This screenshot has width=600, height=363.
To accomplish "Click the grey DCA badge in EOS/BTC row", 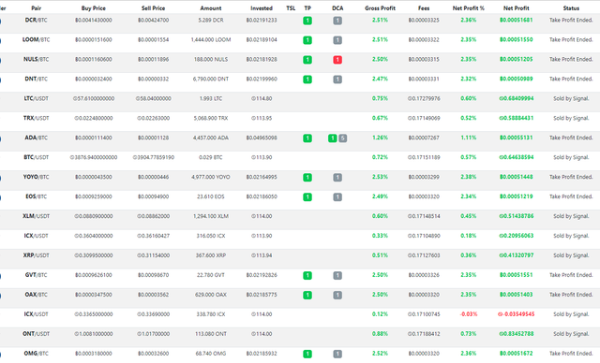I will pyautogui.click(x=337, y=197).
